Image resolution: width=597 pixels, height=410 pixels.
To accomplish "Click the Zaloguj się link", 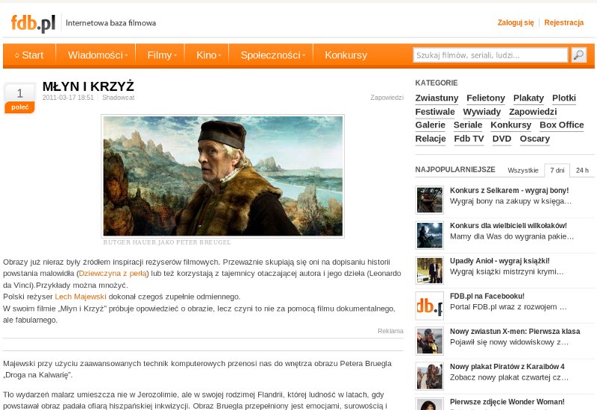I will tap(516, 22).
